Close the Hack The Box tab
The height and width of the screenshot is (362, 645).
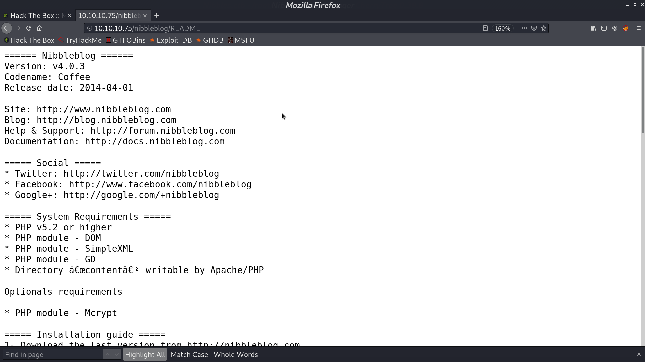(70, 16)
